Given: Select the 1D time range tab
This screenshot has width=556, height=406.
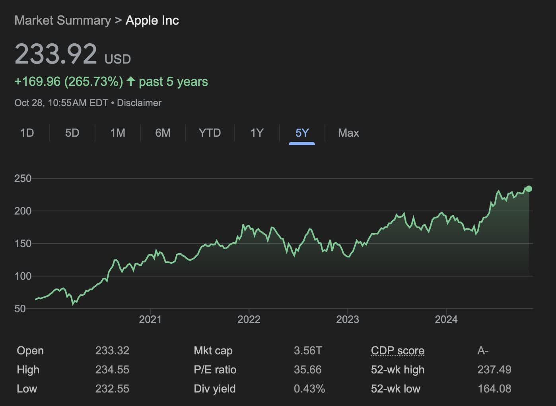Looking at the screenshot, I should click(27, 133).
